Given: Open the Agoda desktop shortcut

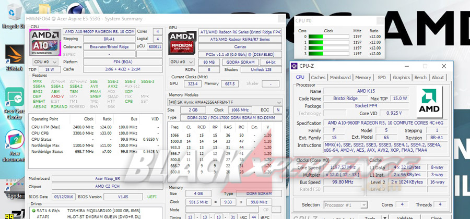Looking at the screenshot, I should [15, 189].
